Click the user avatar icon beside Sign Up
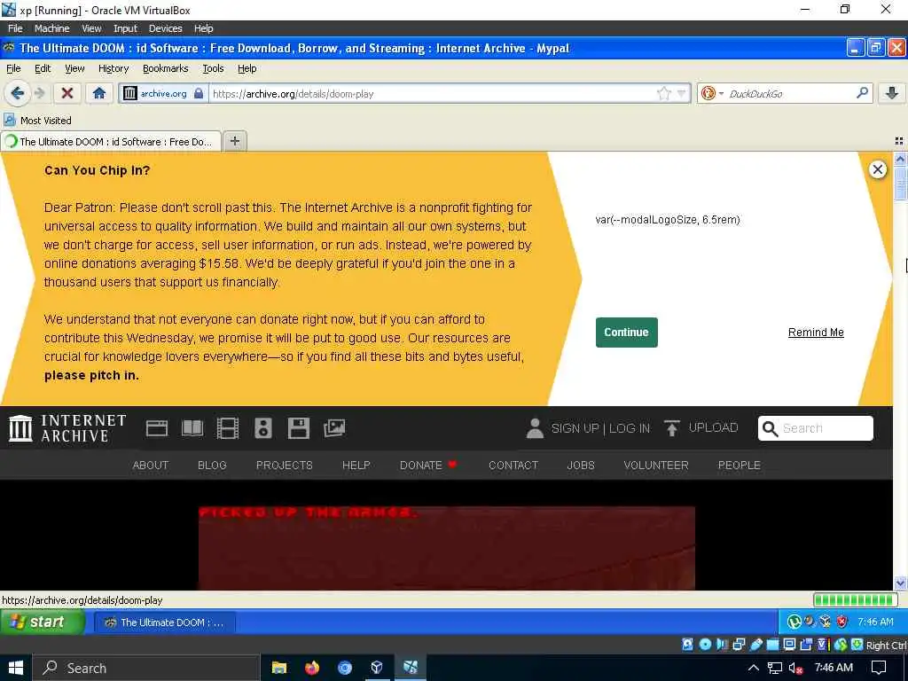 coord(535,428)
